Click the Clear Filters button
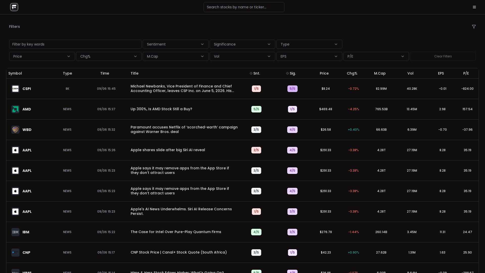485x273 pixels. [443, 56]
